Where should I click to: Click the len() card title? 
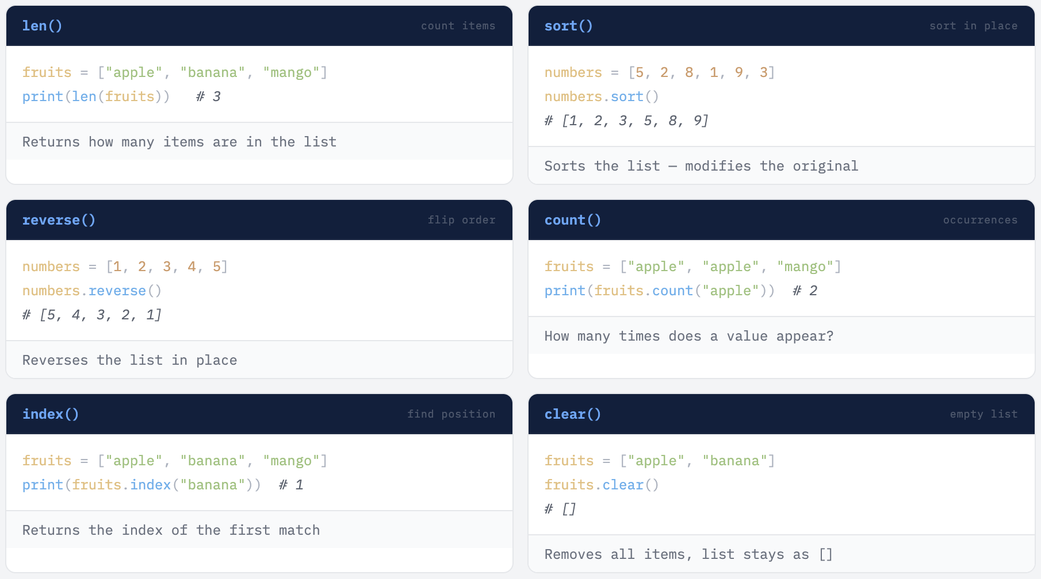[42, 26]
